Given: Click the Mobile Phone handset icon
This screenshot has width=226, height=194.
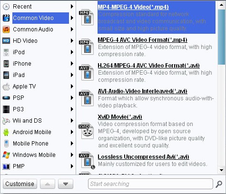Looking at the screenshot, I should [6, 144].
